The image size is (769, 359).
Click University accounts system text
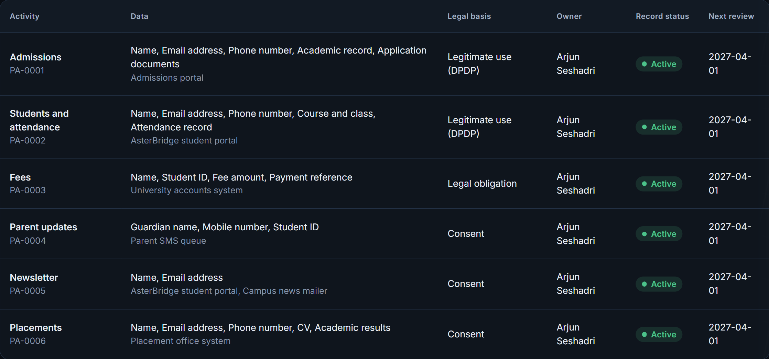186,190
